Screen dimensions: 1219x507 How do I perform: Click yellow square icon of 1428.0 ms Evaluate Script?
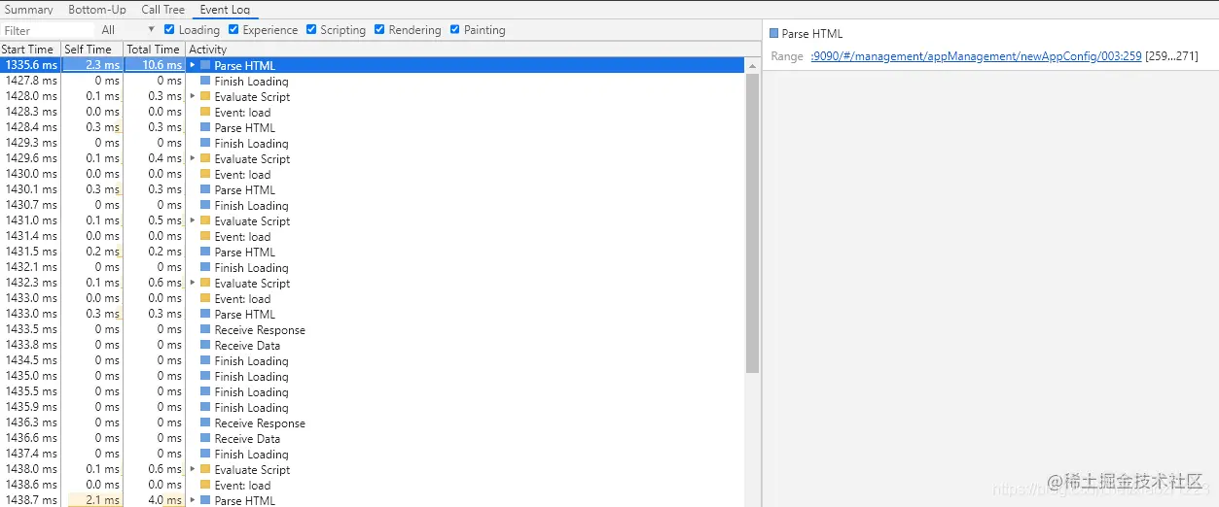tap(205, 96)
